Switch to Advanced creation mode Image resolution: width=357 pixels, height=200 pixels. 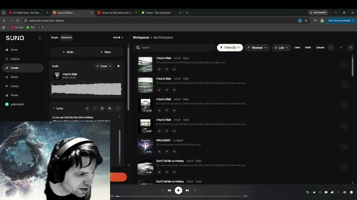click(66, 37)
